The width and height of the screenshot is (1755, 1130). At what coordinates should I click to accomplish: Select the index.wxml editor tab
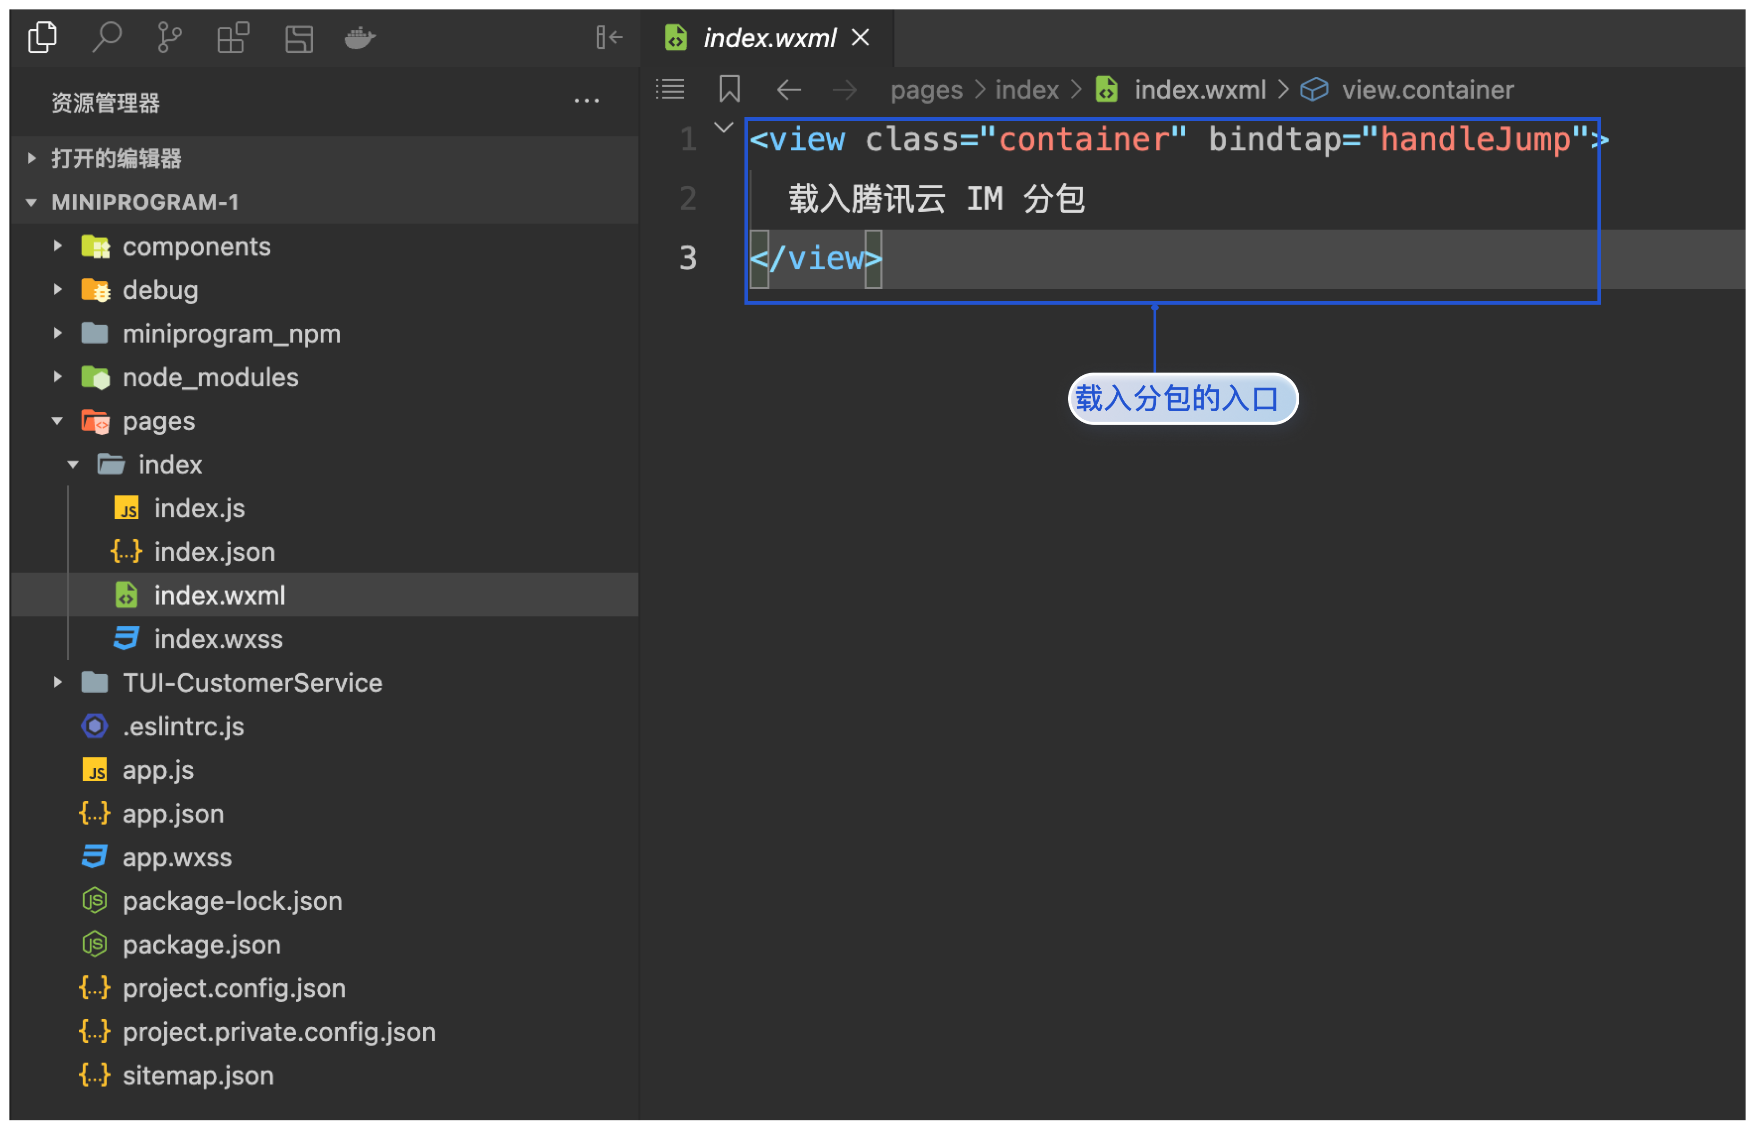point(766,37)
